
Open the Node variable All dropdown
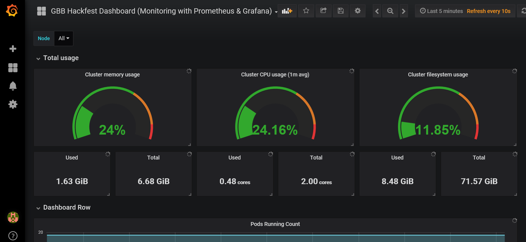[x=64, y=38]
